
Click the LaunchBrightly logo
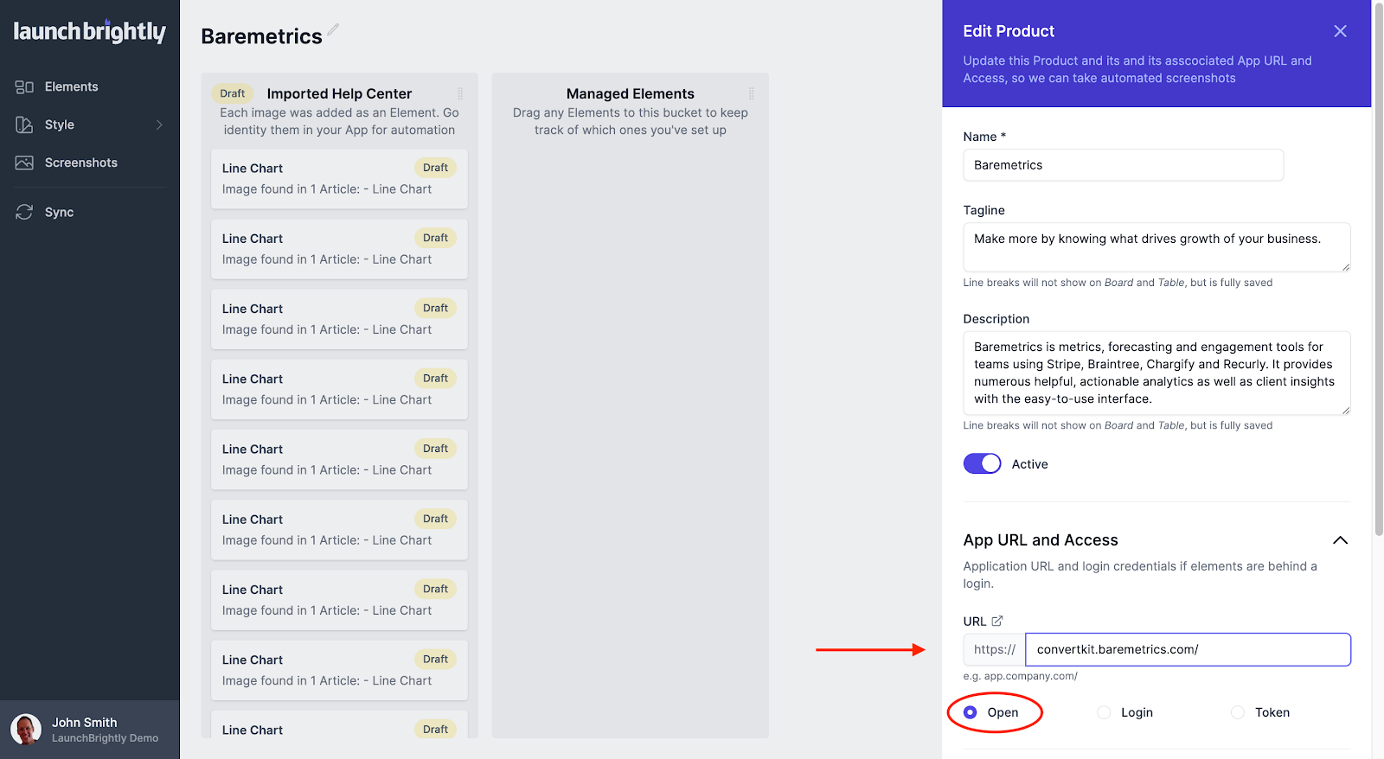click(89, 32)
